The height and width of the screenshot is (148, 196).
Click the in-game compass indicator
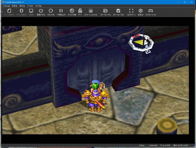tap(141, 43)
